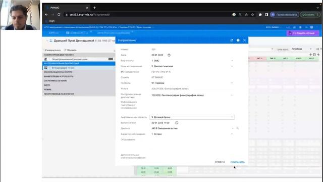
Task: Open browser share icon in address bar
Action: coord(246,15)
